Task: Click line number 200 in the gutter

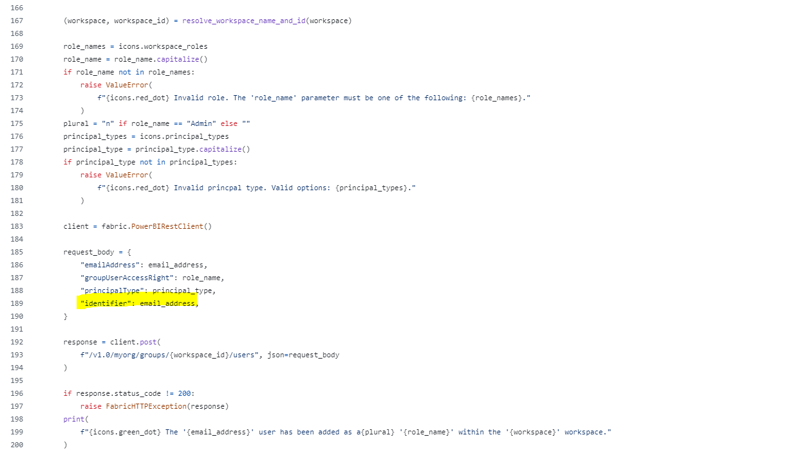Action: tap(17, 445)
